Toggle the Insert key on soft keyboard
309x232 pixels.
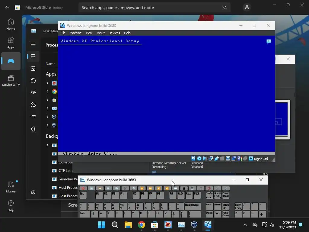209,206
